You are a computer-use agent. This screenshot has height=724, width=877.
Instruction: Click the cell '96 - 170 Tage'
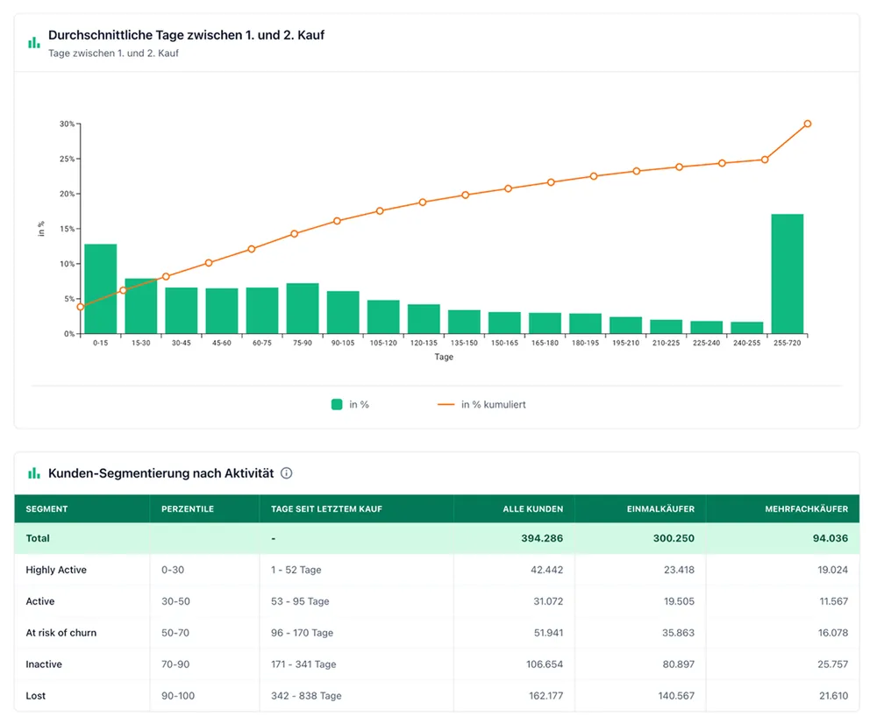[302, 632]
